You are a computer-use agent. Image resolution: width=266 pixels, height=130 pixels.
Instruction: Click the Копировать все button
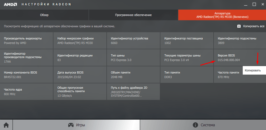(x=251, y=26)
